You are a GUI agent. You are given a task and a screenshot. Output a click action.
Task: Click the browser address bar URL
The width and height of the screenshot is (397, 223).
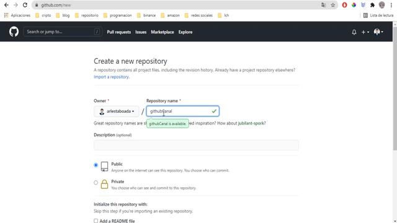click(56, 5)
